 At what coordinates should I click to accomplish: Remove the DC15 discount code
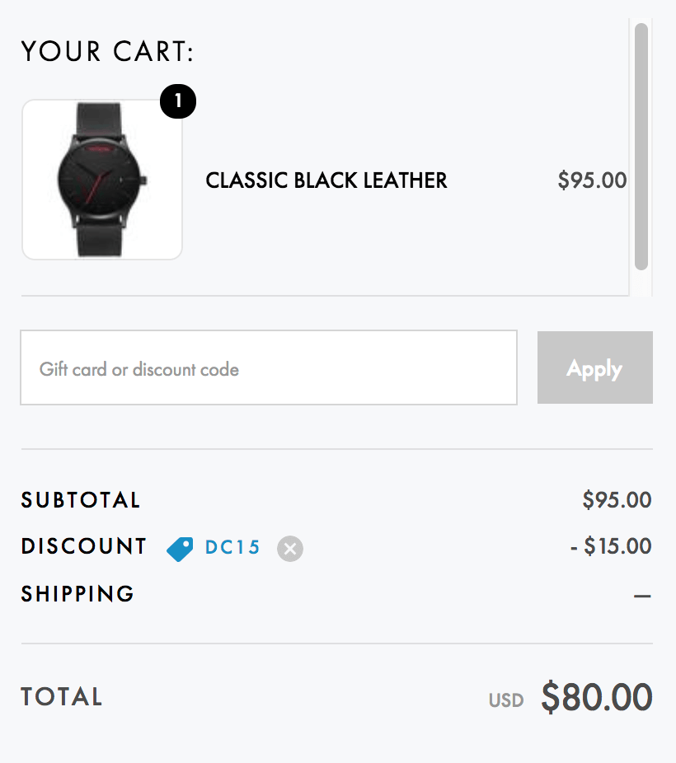290,549
